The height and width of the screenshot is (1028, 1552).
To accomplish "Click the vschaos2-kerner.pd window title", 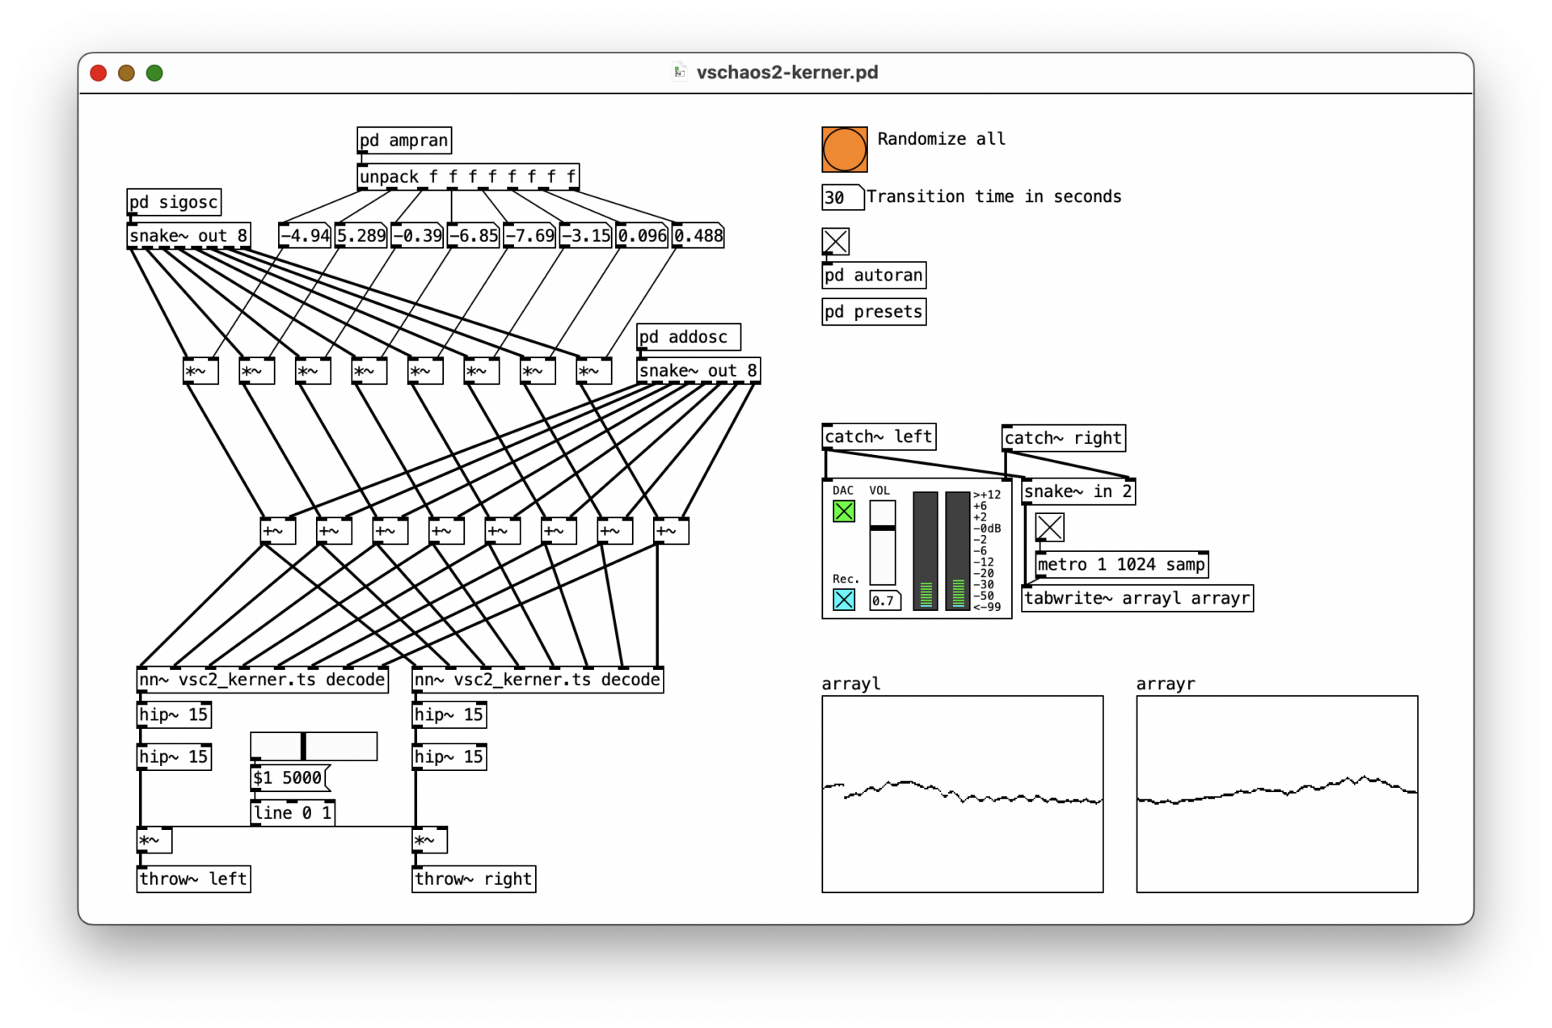I will 787,72.
